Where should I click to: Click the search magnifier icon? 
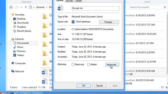pyautogui.click(x=165, y=7)
